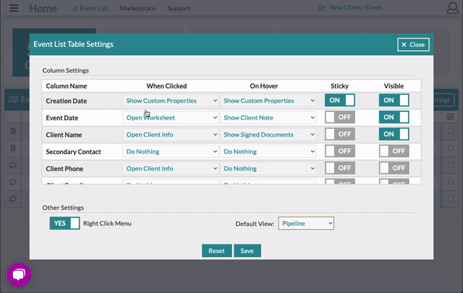Image resolution: width=463 pixels, height=293 pixels.
Task: Open Event Date On Hover dropdown
Action: (x=268, y=117)
